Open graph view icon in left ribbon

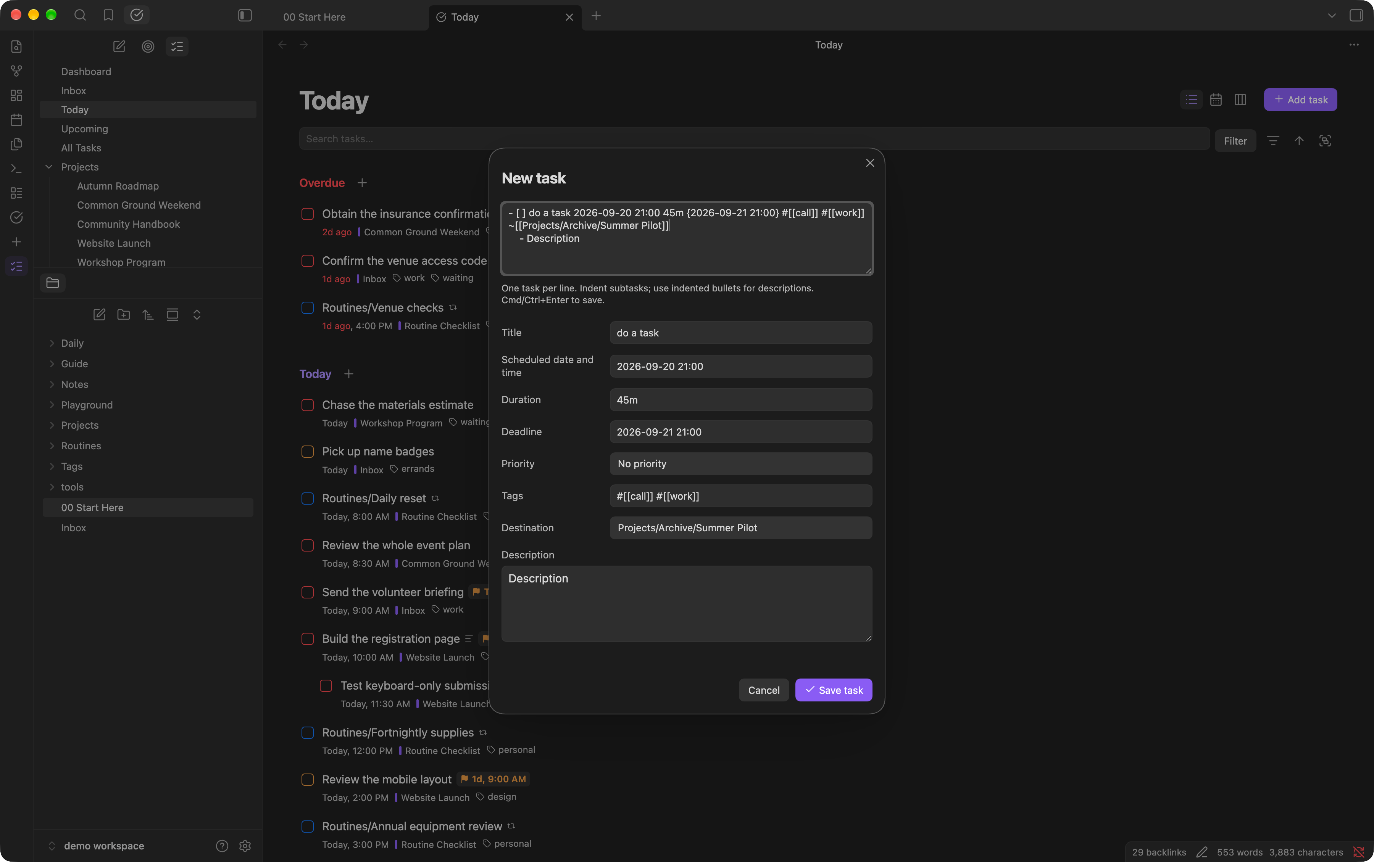pos(16,71)
